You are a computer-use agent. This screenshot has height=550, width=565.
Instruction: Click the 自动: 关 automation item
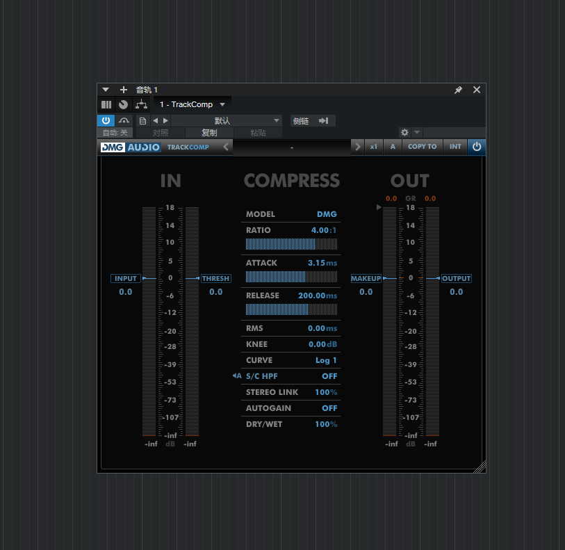[x=115, y=133]
